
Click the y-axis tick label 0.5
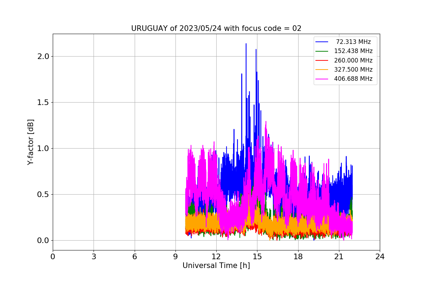pos(44,195)
